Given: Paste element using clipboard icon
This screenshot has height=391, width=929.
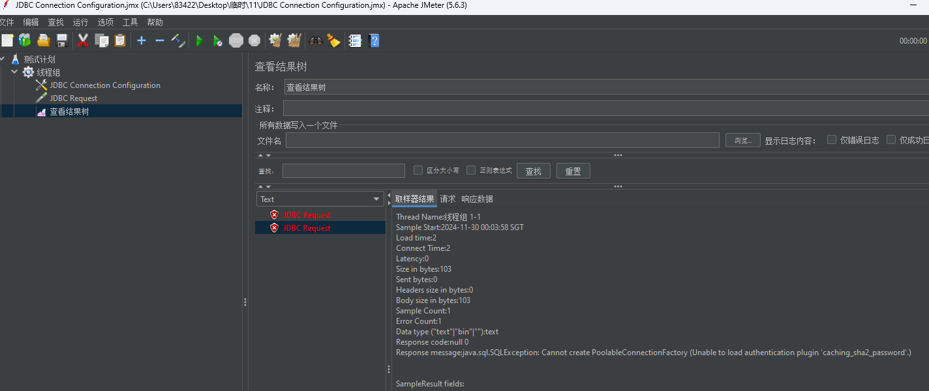Looking at the screenshot, I should pyautogui.click(x=120, y=40).
